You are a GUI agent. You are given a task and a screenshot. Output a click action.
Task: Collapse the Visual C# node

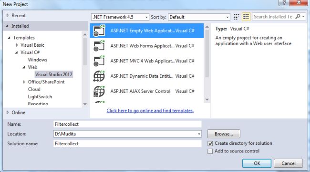(x=17, y=52)
